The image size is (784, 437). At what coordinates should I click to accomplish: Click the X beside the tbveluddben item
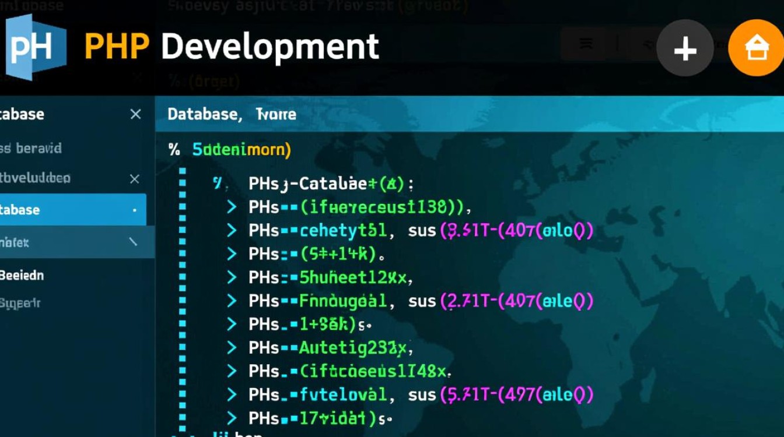(134, 179)
